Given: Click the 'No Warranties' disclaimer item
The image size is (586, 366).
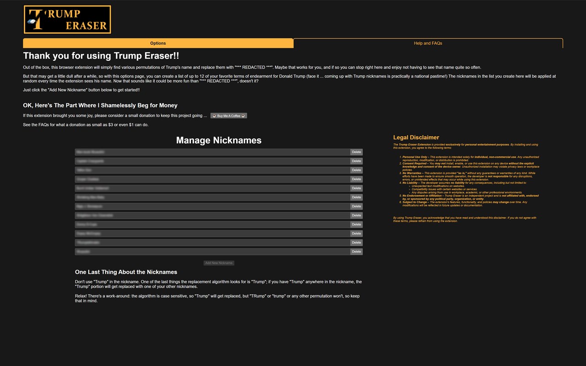Looking at the screenshot, I should point(471,176).
